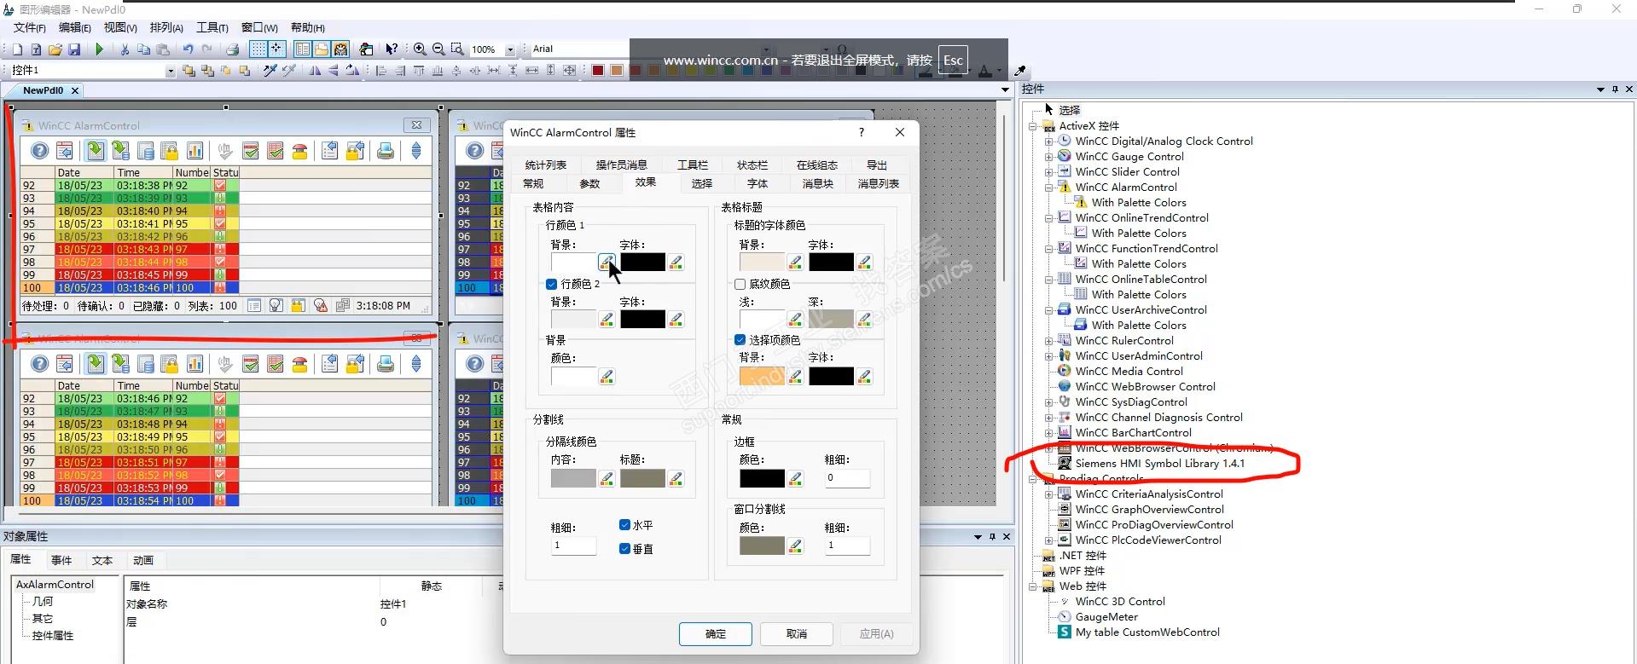The height and width of the screenshot is (664, 1637).
Task: Click the window divider 粗细 input field
Action: click(847, 546)
